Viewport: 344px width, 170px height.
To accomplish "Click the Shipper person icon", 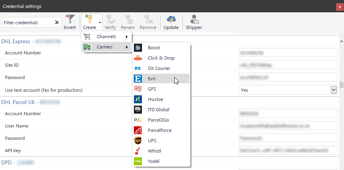I will [x=195, y=19].
